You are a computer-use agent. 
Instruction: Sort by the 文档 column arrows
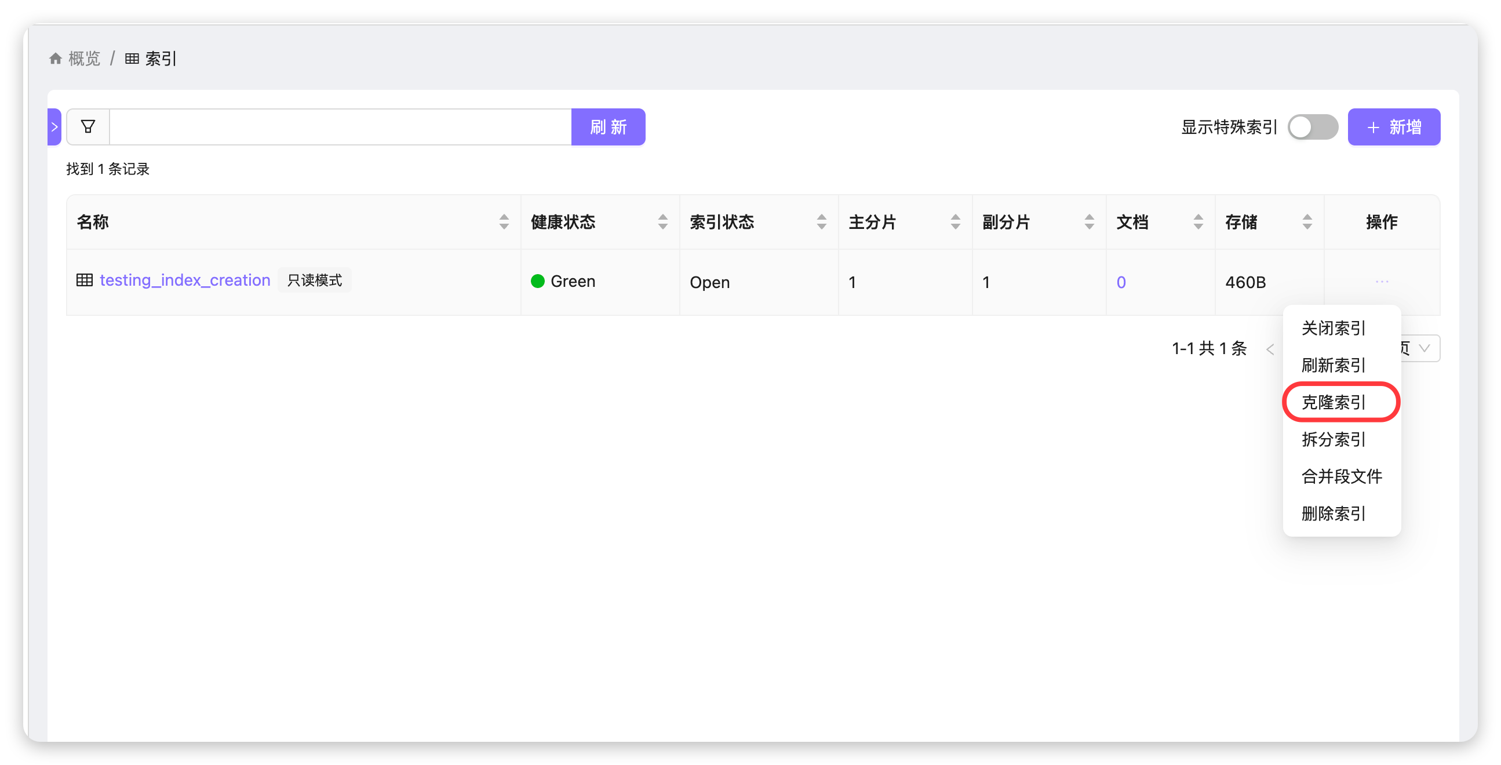pyautogui.click(x=1198, y=222)
